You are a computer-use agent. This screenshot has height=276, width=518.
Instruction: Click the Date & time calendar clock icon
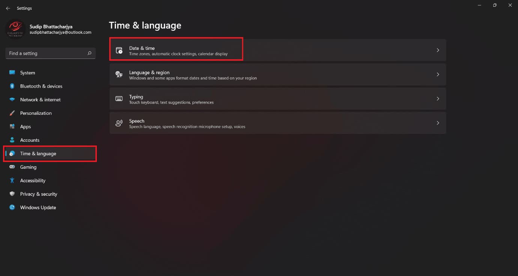[119, 50]
